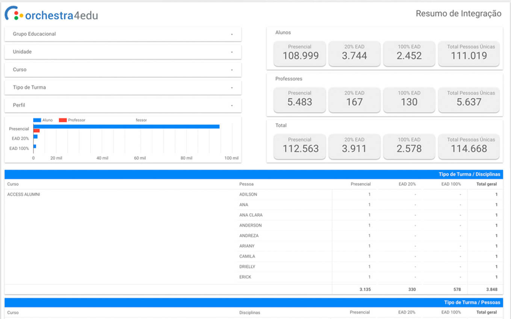
Task: Sort table by Pessoa column header
Action: [x=246, y=184]
